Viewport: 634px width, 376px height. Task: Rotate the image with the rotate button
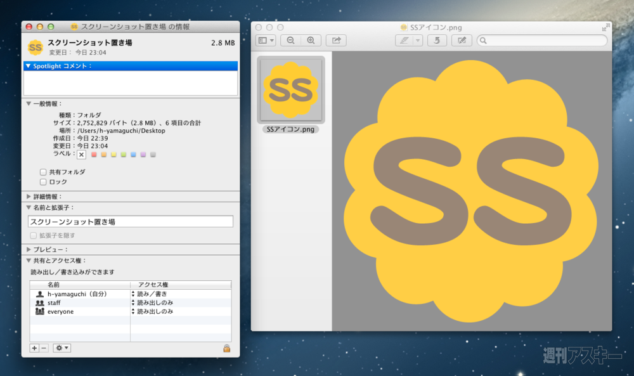point(437,41)
